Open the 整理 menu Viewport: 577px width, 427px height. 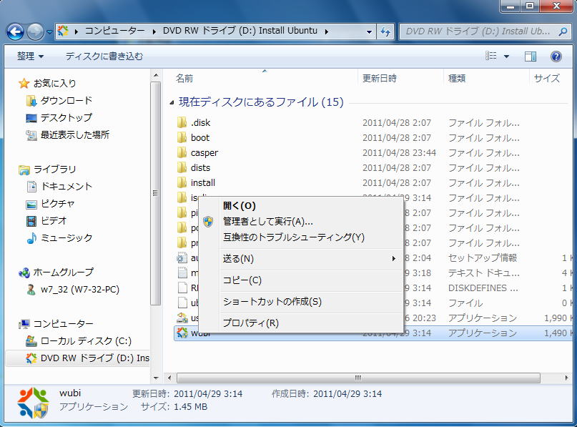click(30, 57)
